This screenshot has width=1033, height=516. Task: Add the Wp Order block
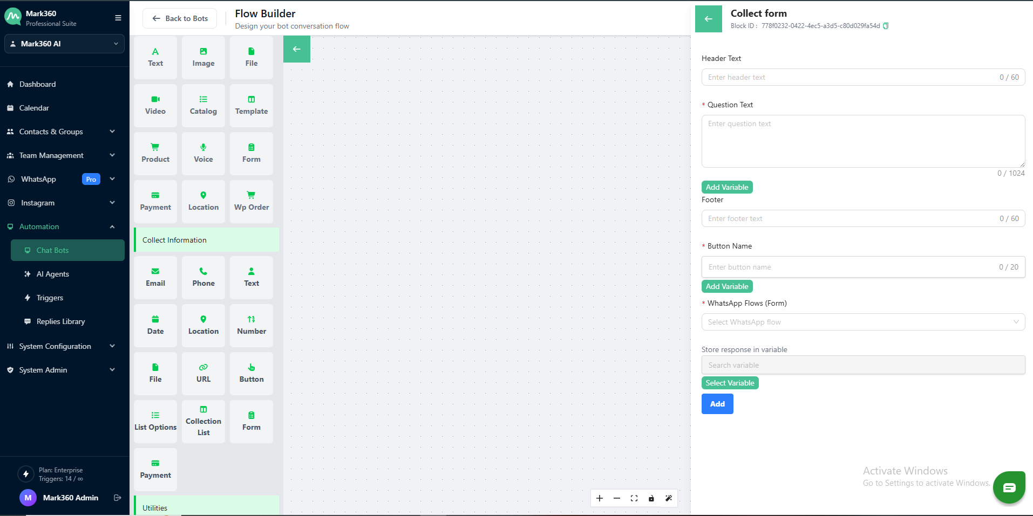pyautogui.click(x=252, y=201)
